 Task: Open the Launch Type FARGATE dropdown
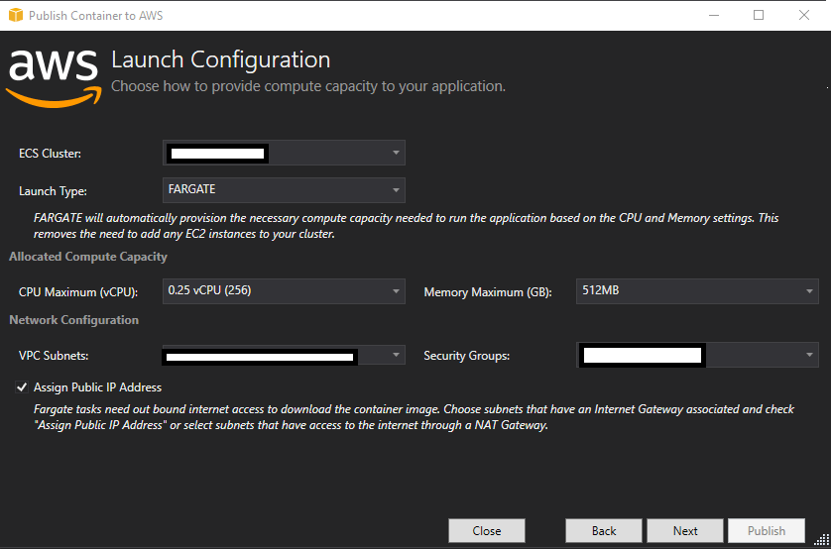click(x=284, y=190)
